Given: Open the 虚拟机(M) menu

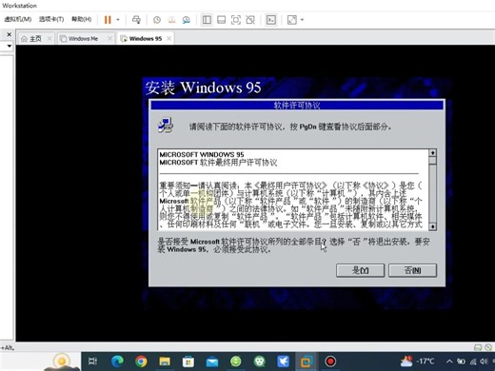Looking at the screenshot, I should 18,19.
